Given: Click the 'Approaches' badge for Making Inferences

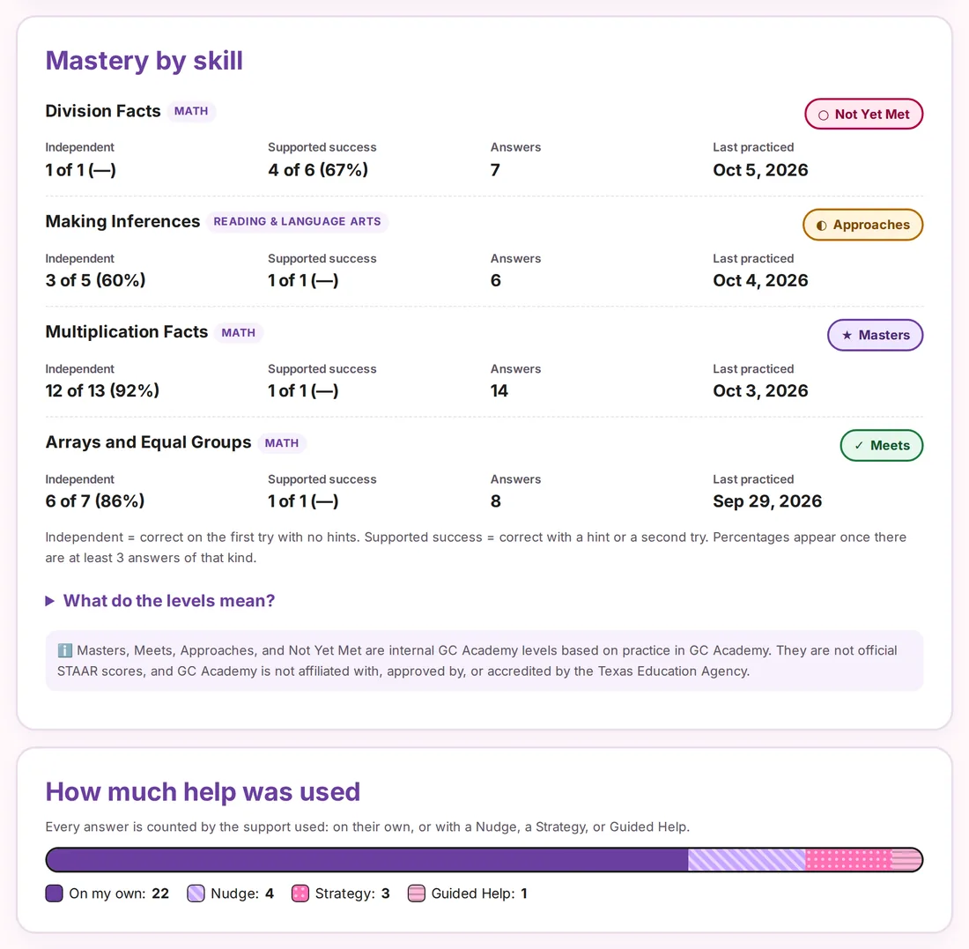Looking at the screenshot, I should [862, 225].
